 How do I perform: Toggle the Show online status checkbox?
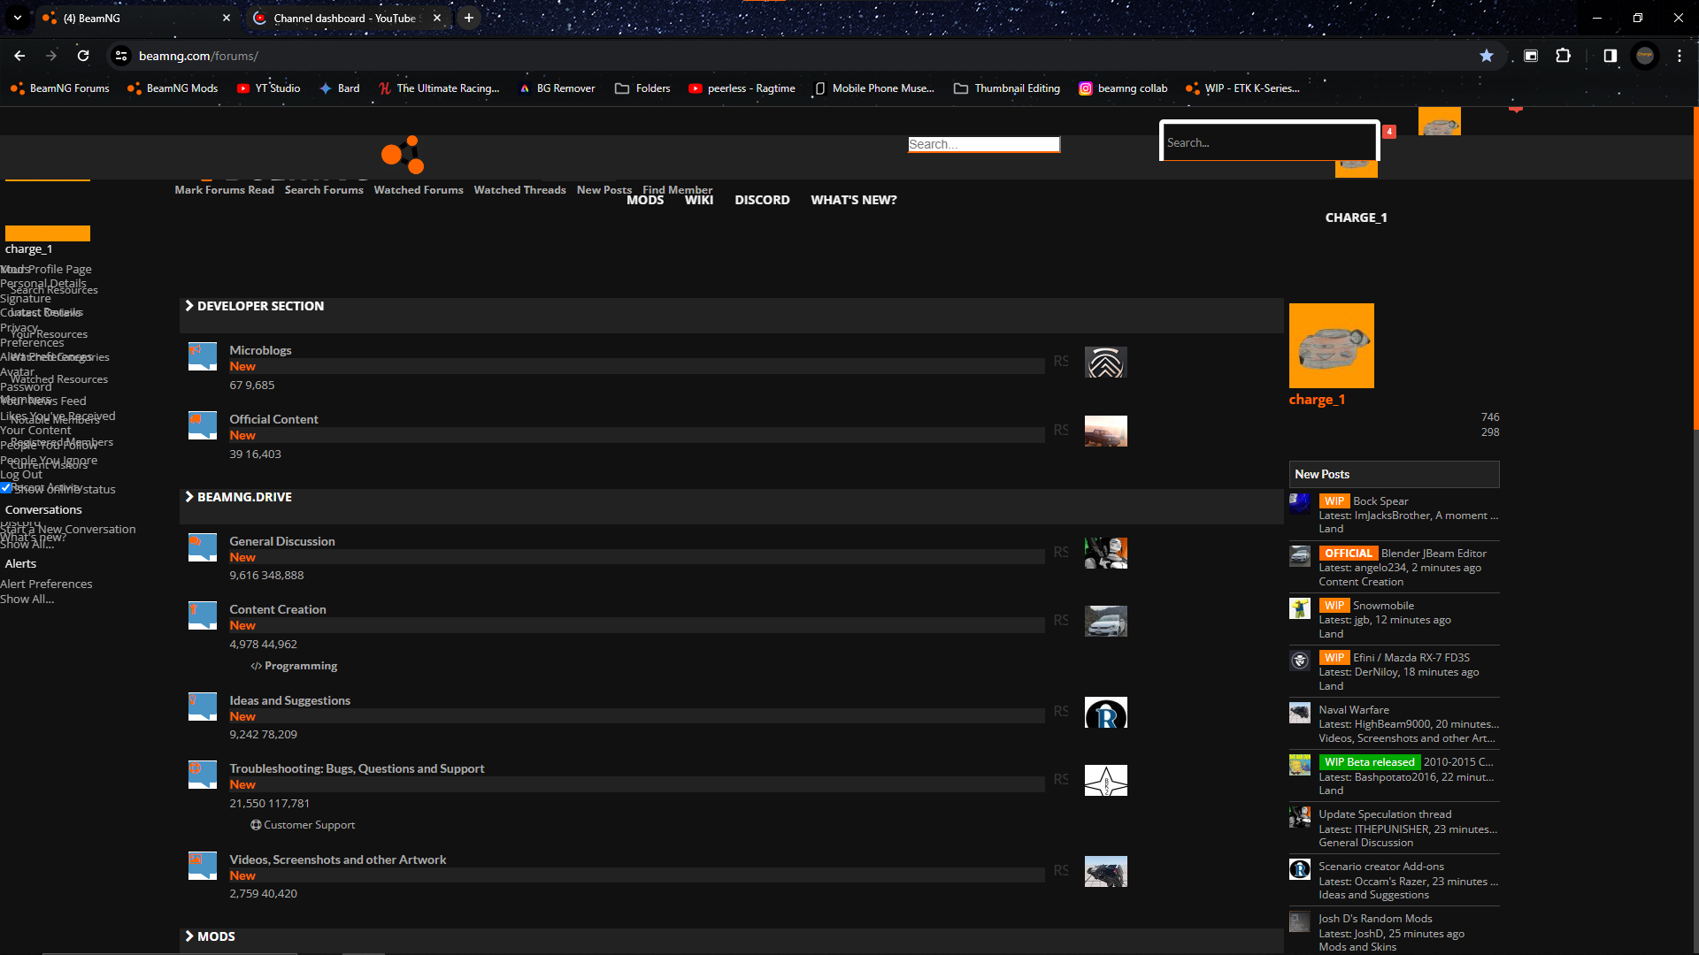click(6, 488)
